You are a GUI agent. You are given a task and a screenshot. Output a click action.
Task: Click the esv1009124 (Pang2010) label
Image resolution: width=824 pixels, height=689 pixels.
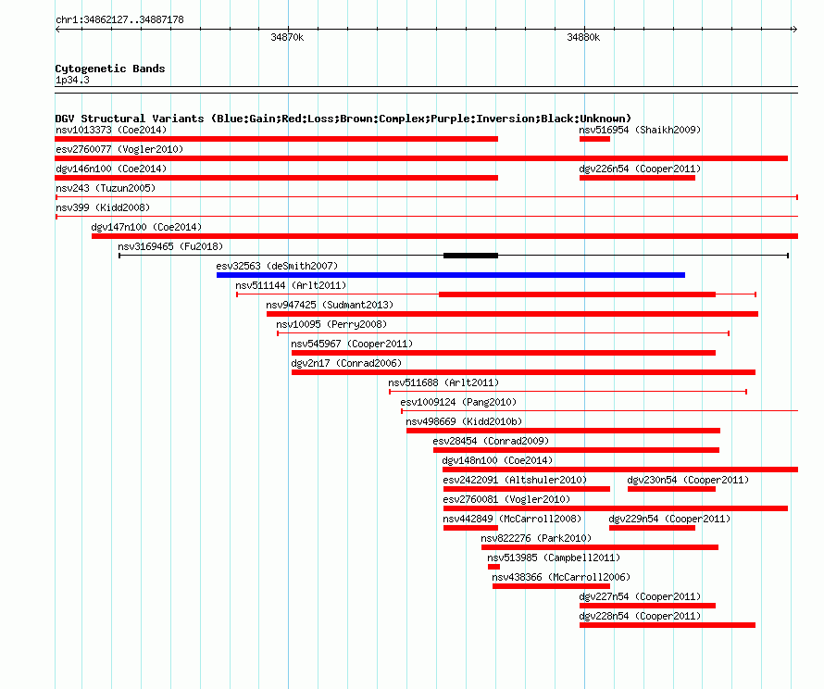click(x=458, y=402)
